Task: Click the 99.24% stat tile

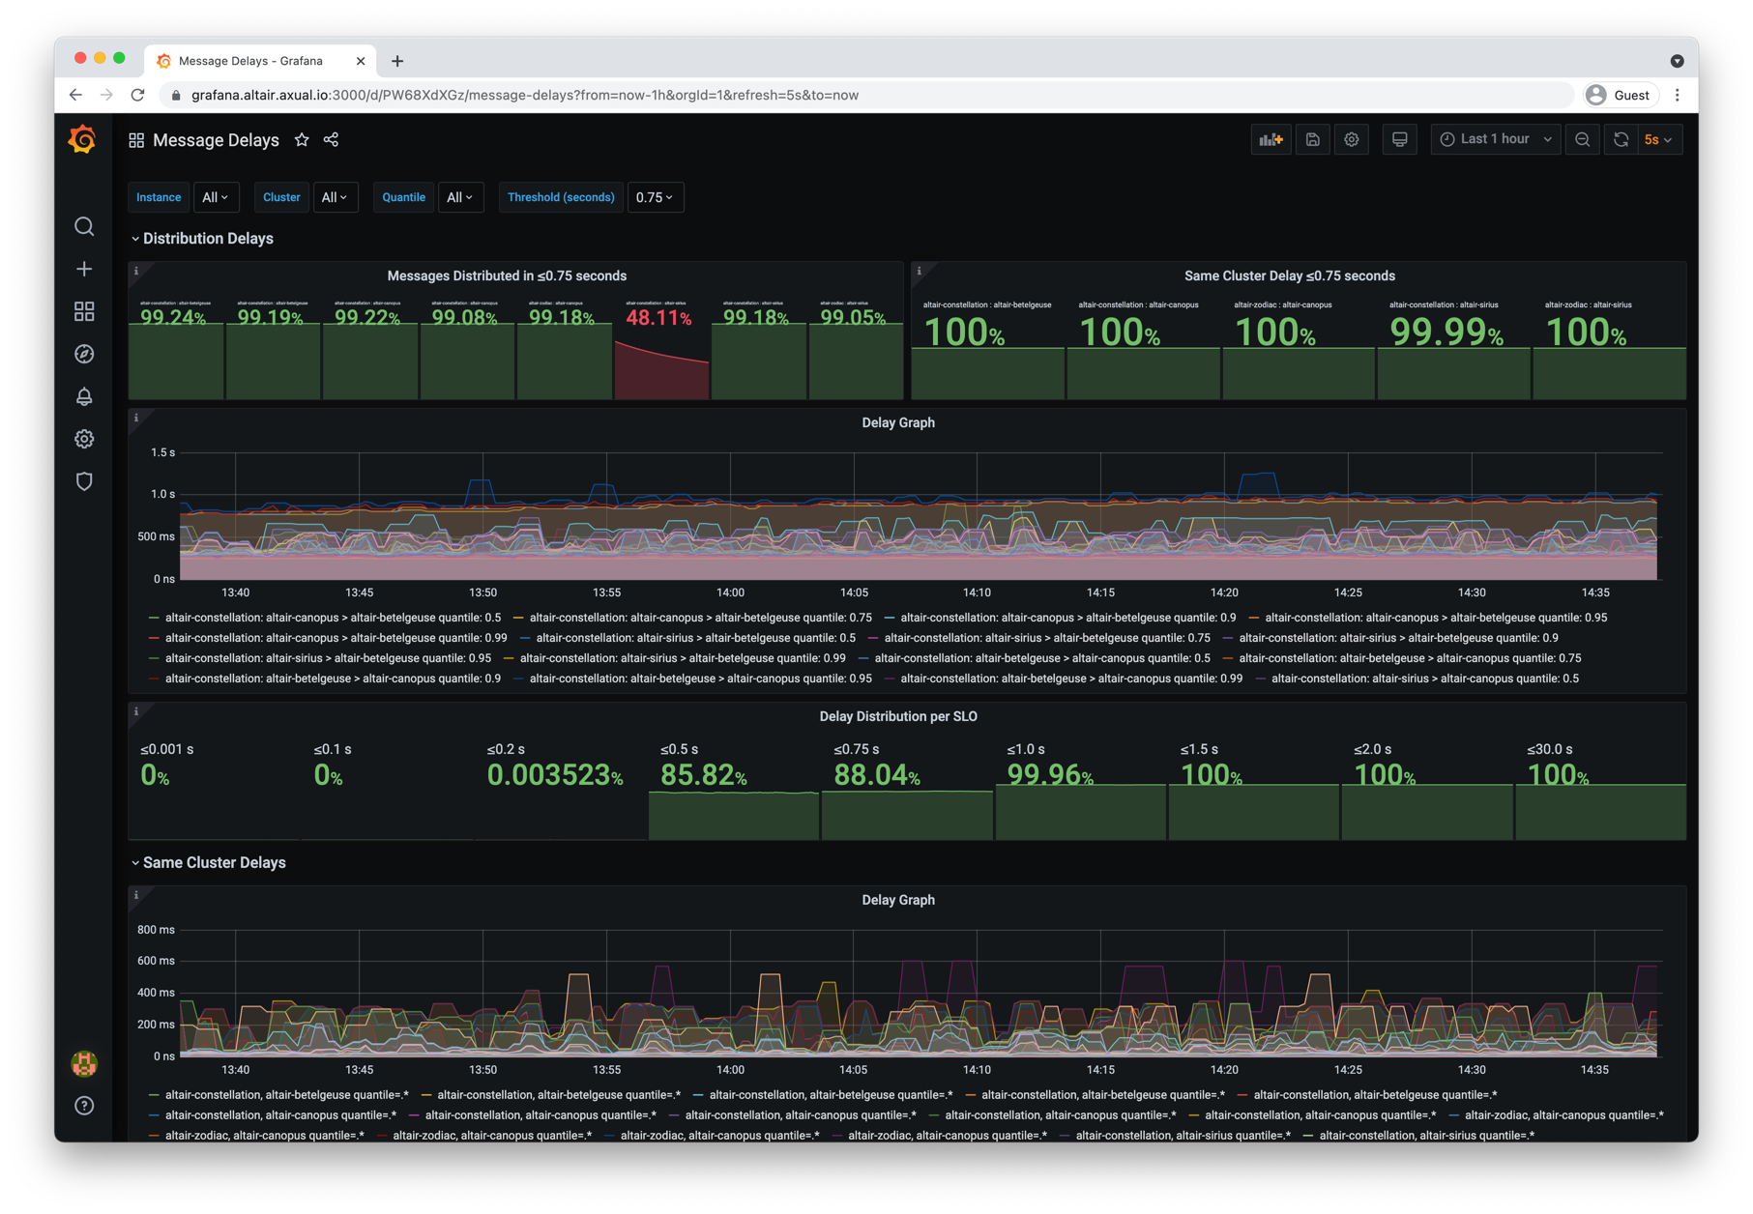Action: [x=176, y=348]
